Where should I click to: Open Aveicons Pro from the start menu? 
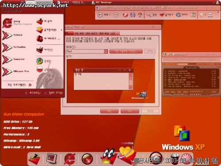pos(15,71)
